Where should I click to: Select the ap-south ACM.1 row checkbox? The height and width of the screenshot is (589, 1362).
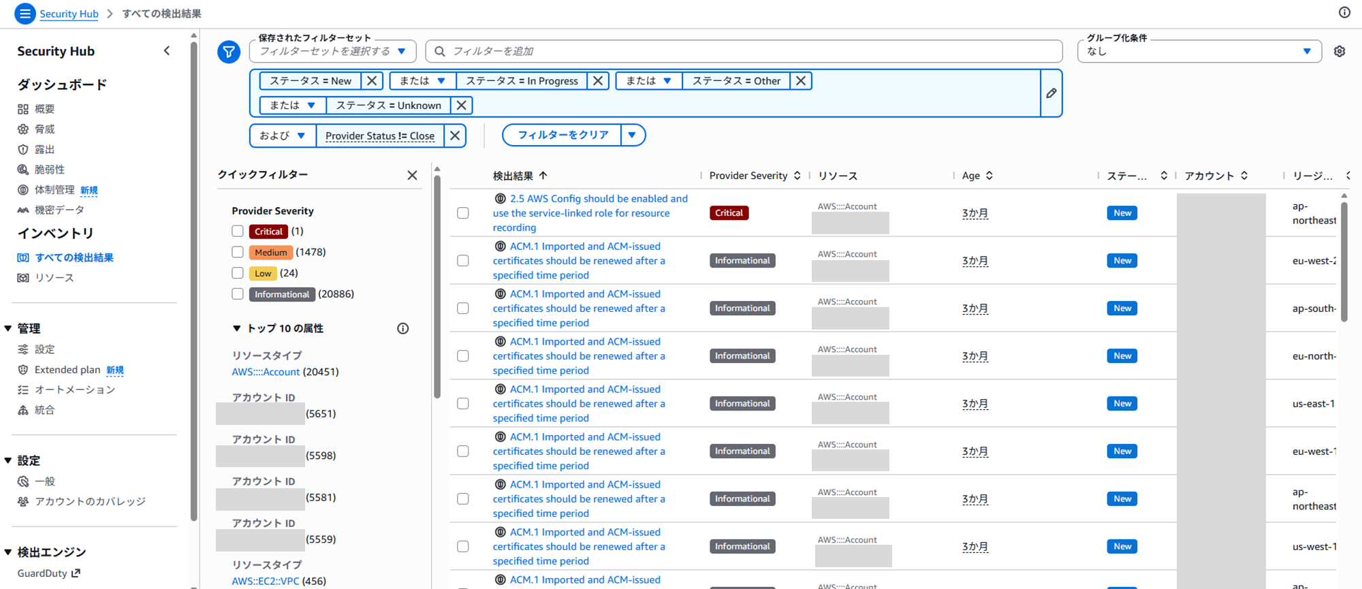tap(463, 308)
